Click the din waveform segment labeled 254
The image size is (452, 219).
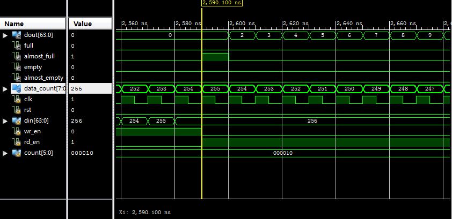pyautogui.click(x=134, y=121)
